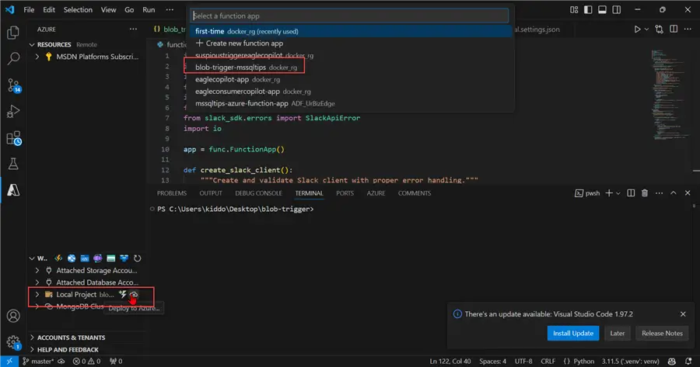Expand Attached Database Accounts node
The height and width of the screenshot is (367, 700).
click(x=37, y=282)
